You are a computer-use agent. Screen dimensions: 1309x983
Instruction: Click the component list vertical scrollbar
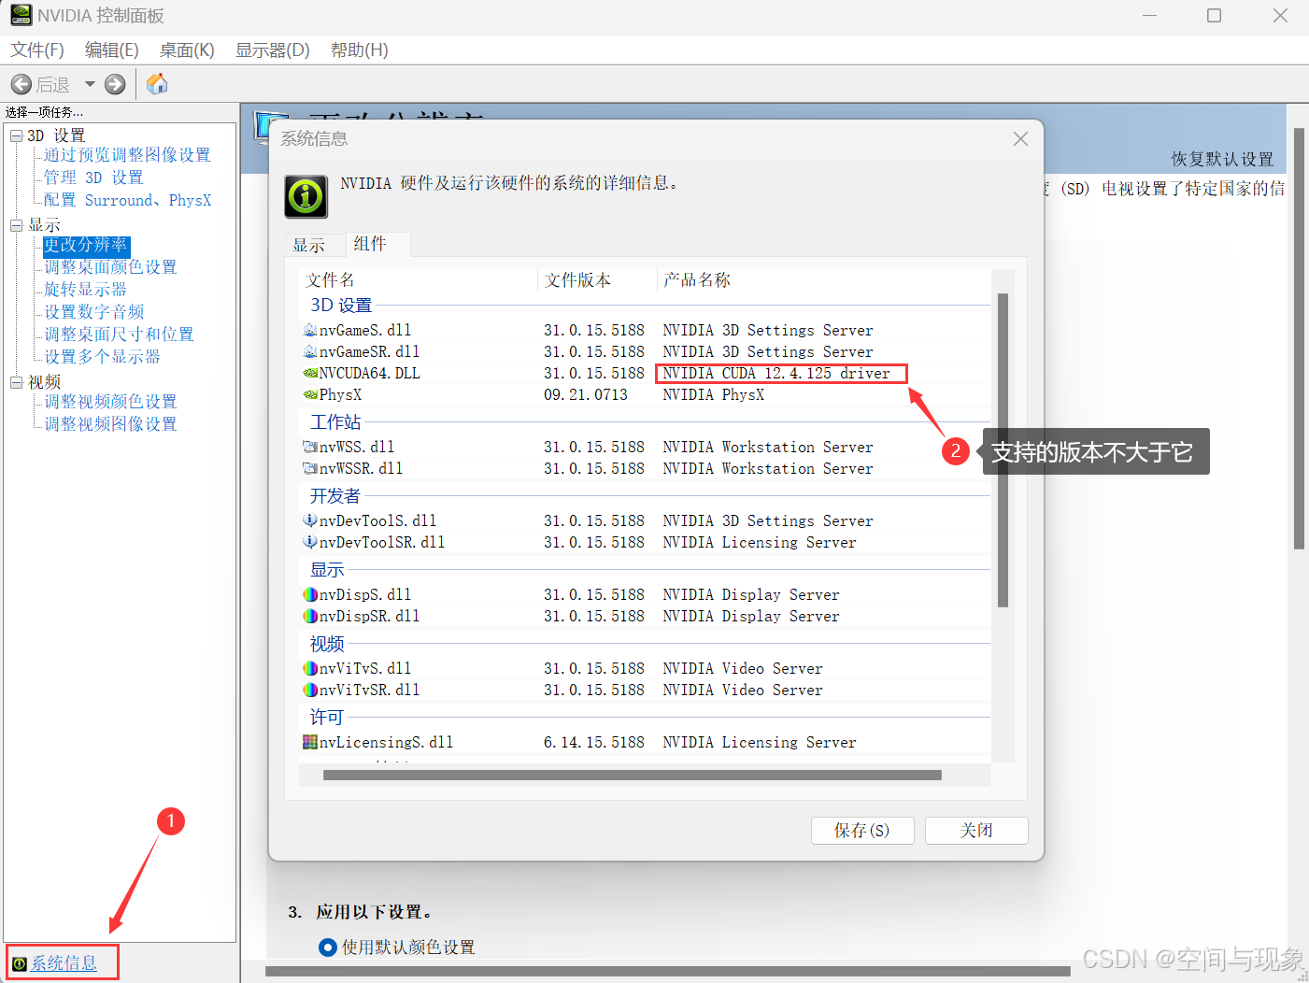pyautogui.click(x=1003, y=450)
